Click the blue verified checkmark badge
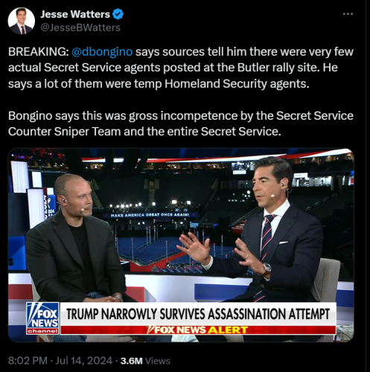The image size is (370, 372). 118,14
